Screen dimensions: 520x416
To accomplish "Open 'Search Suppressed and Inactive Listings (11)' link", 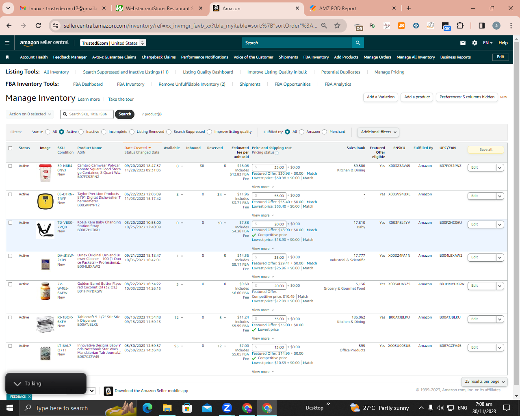I will (126, 72).
